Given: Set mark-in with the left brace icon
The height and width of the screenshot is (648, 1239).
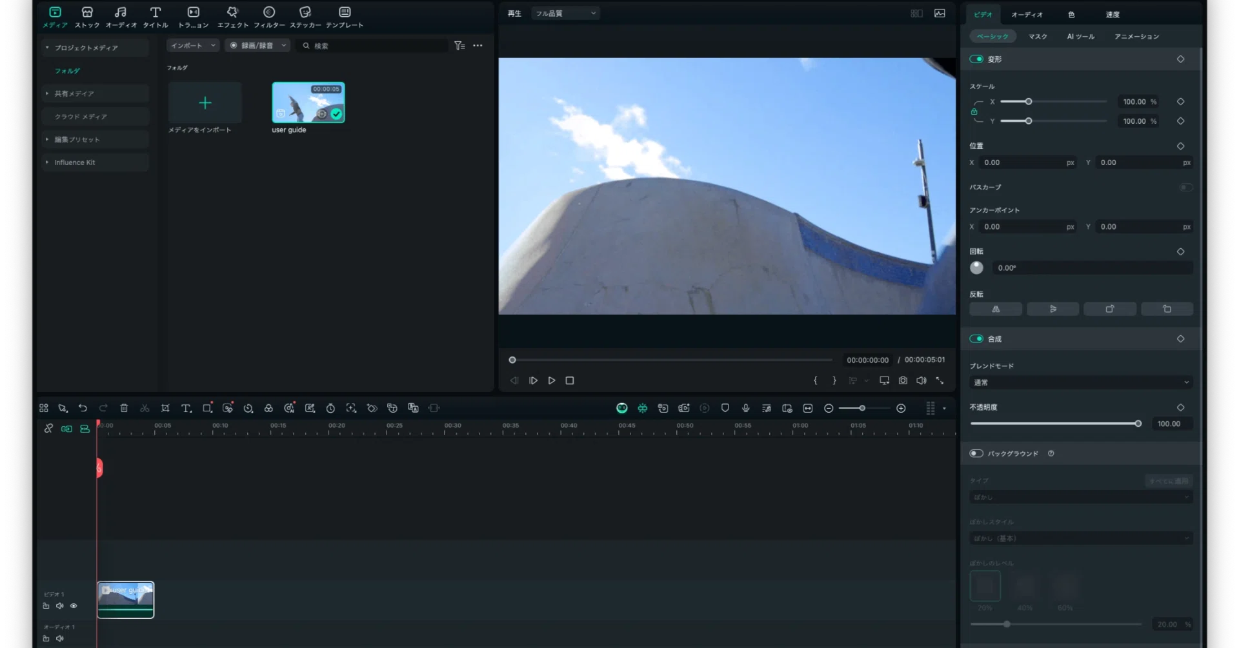Looking at the screenshot, I should pos(815,380).
